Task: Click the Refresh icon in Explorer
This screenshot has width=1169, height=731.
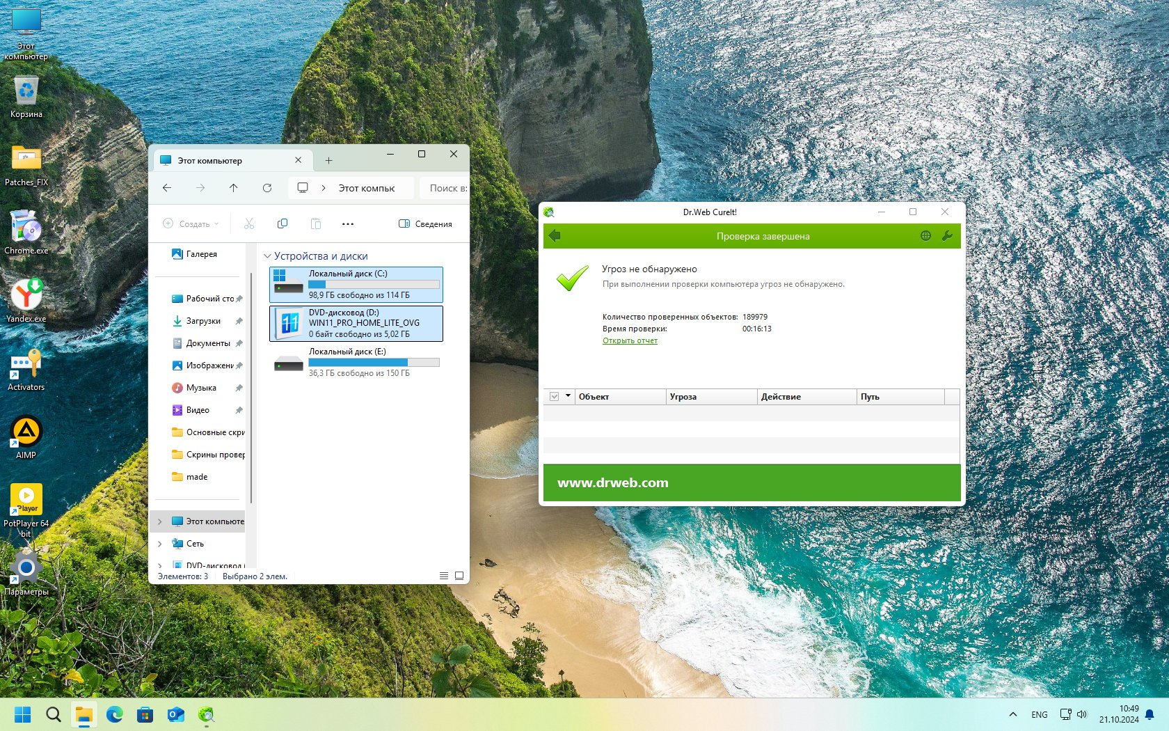Action: [267, 188]
